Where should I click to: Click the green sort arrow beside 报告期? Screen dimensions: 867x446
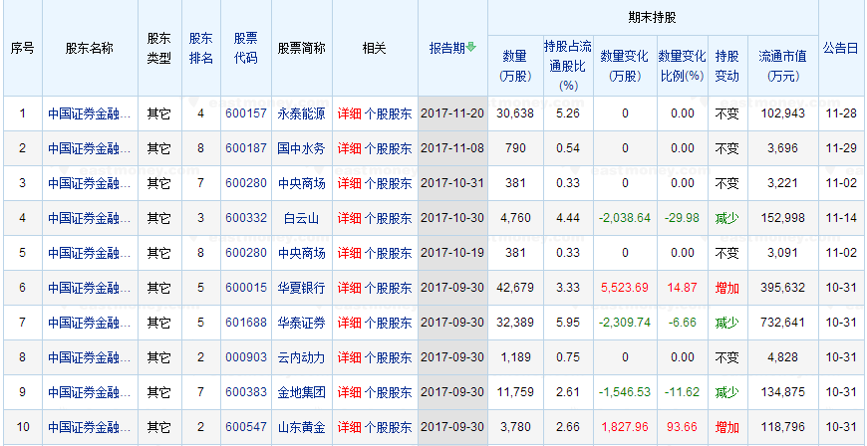[472, 48]
